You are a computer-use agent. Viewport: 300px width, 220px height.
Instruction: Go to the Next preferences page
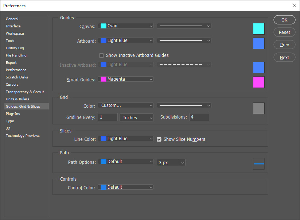284,57
